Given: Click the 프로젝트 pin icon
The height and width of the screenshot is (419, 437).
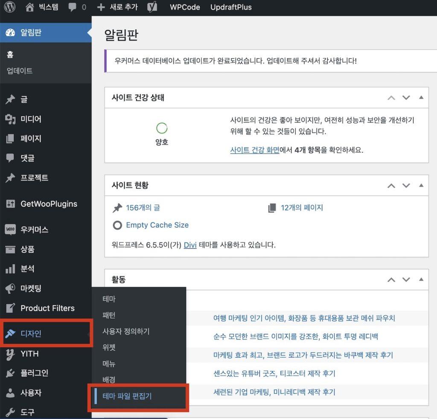Looking at the screenshot, I should pos(10,178).
